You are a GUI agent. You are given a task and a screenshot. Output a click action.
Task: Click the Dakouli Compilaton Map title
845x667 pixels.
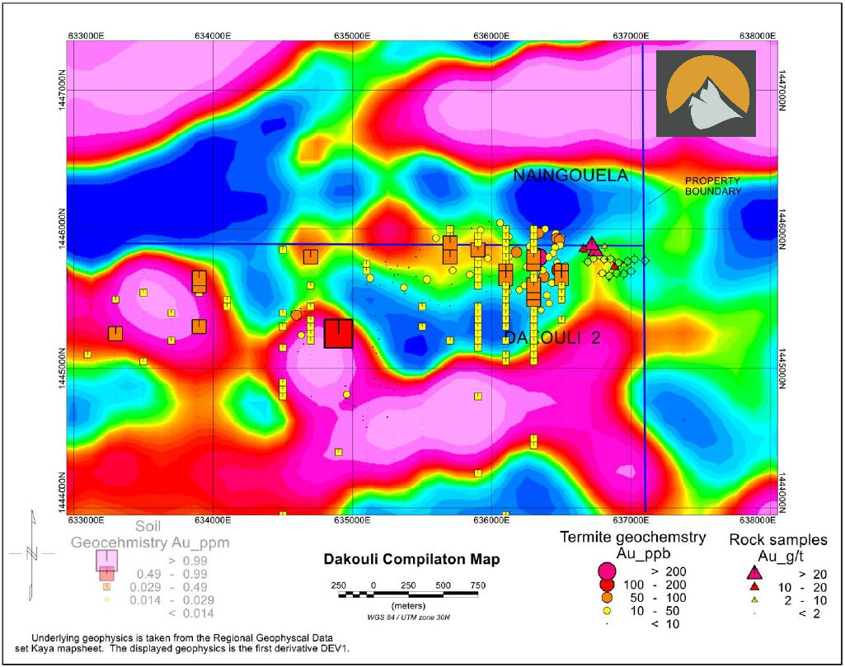click(411, 559)
